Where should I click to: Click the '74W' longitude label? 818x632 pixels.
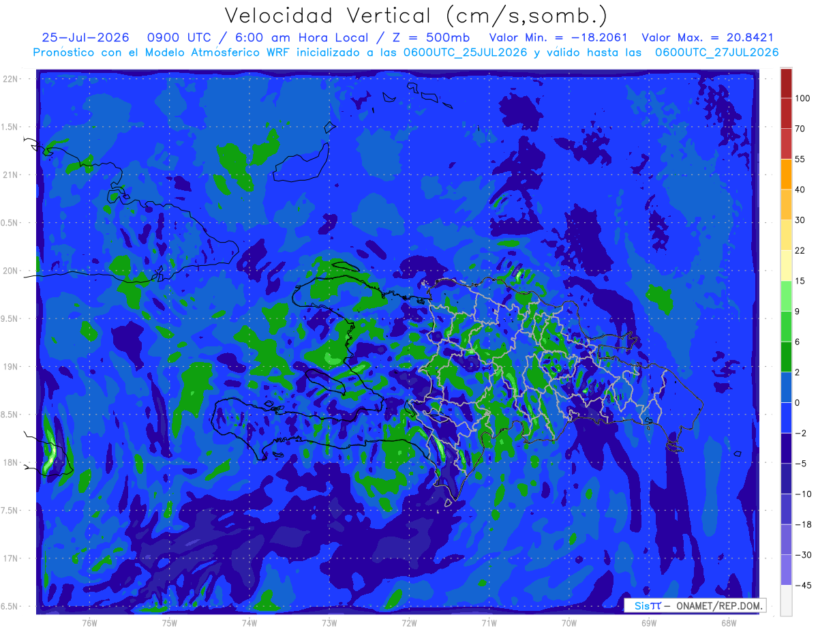pos(249,622)
